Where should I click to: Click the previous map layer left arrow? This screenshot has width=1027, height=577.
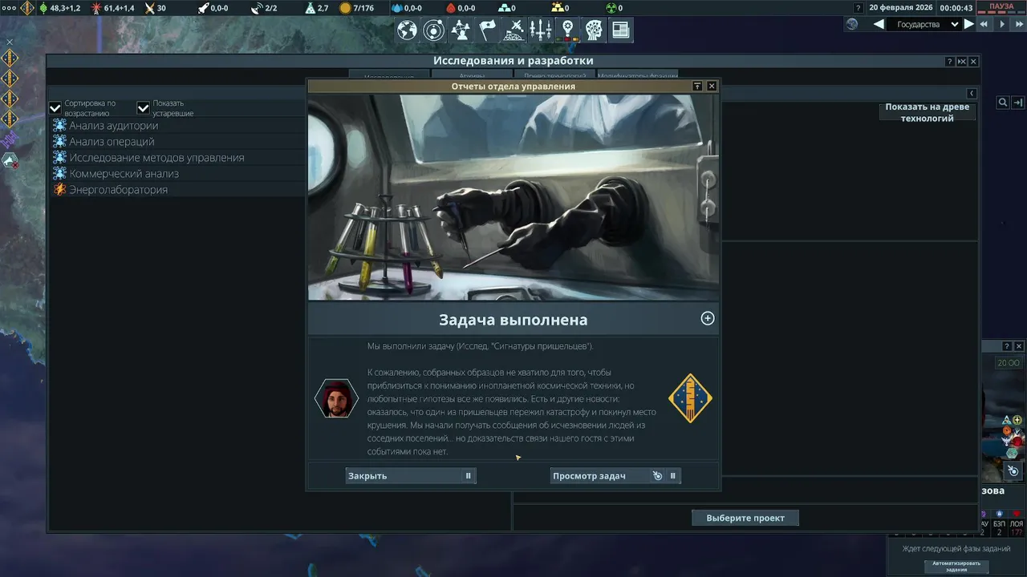879,24
